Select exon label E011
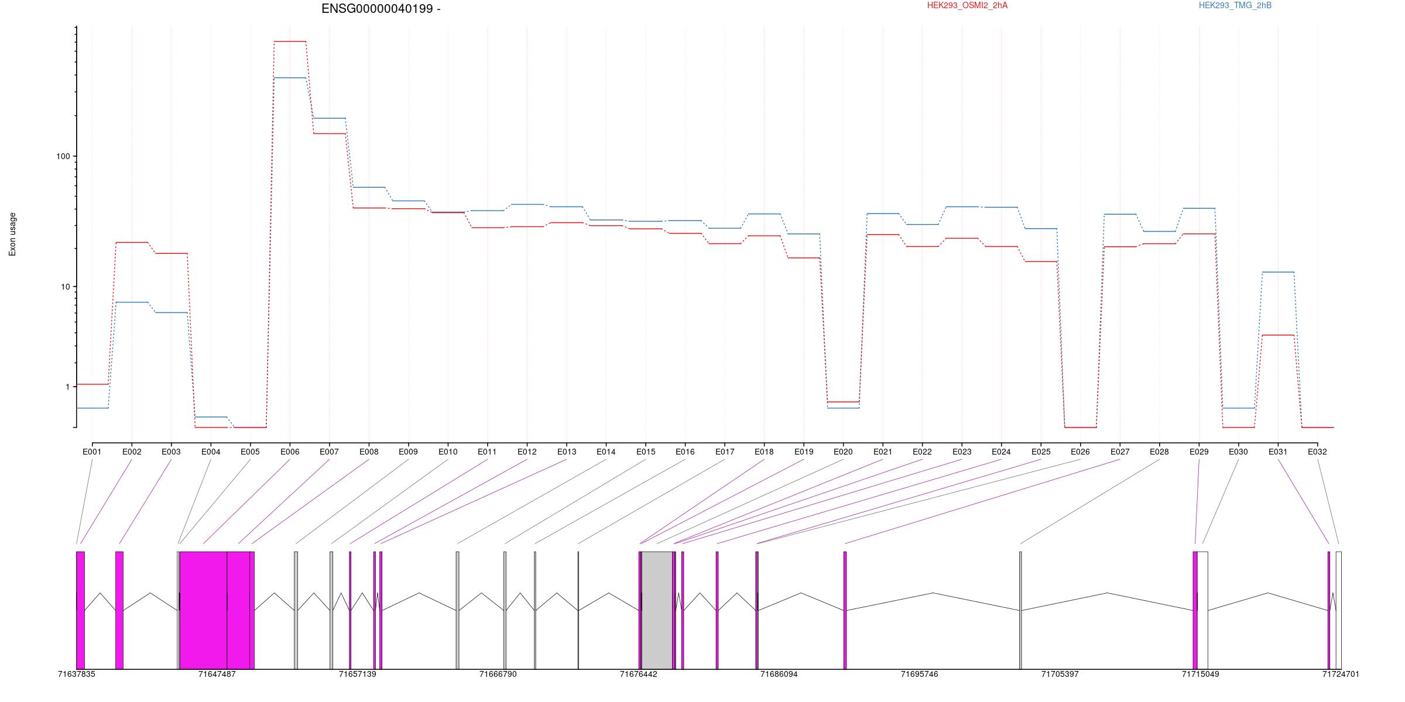This screenshot has height=702, width=1405. [487, 452]
